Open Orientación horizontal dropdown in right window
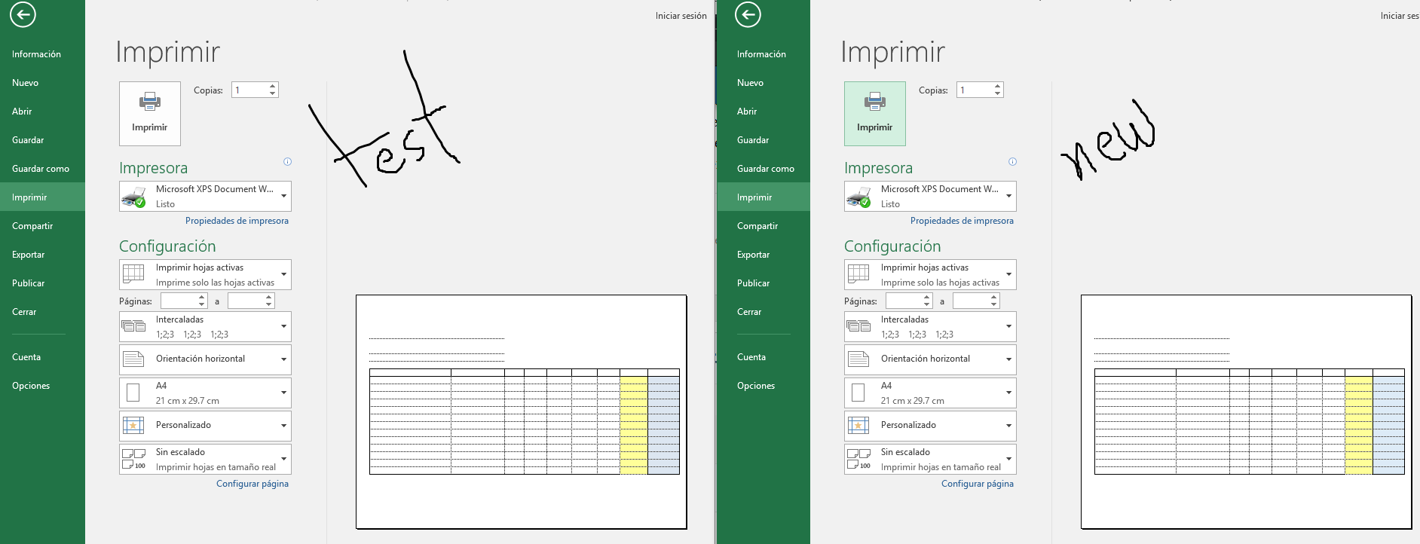This screenshot has height=544, width=1420. (x=930, y=359)
